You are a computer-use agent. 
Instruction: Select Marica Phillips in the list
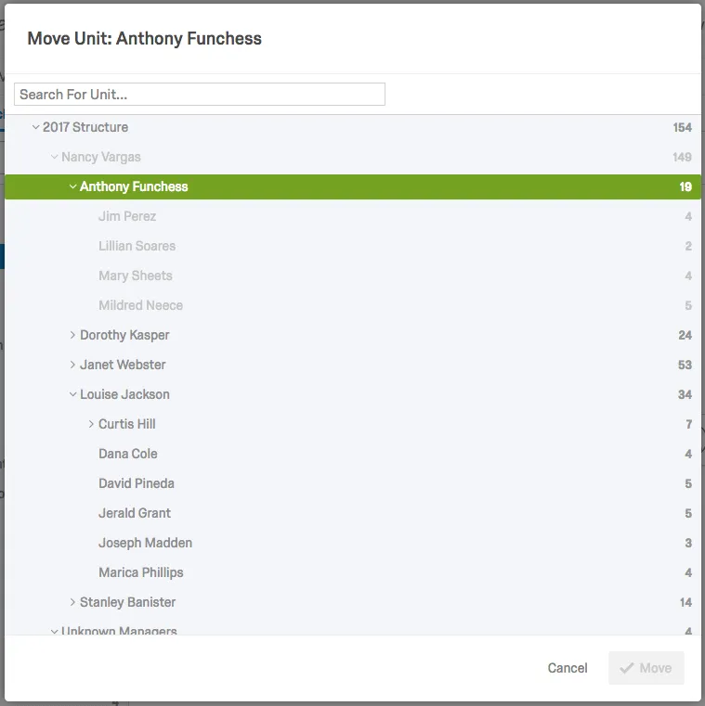point(140,572)
